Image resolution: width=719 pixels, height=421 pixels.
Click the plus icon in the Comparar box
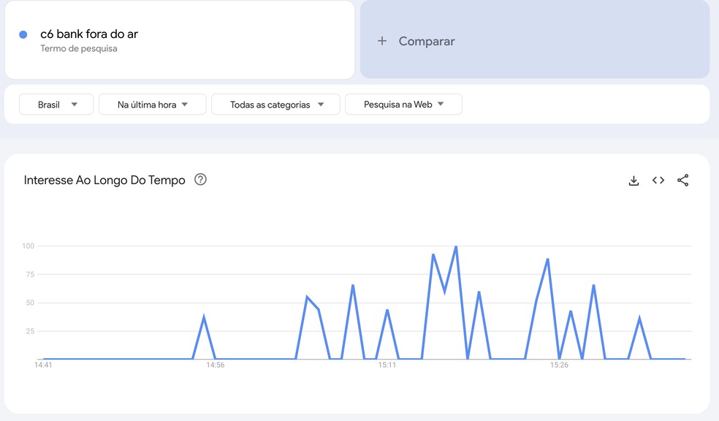[x=382, y=41]
